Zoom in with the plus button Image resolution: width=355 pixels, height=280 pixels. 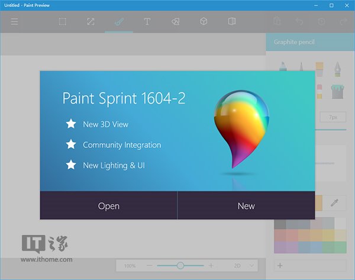click(211, 266)
